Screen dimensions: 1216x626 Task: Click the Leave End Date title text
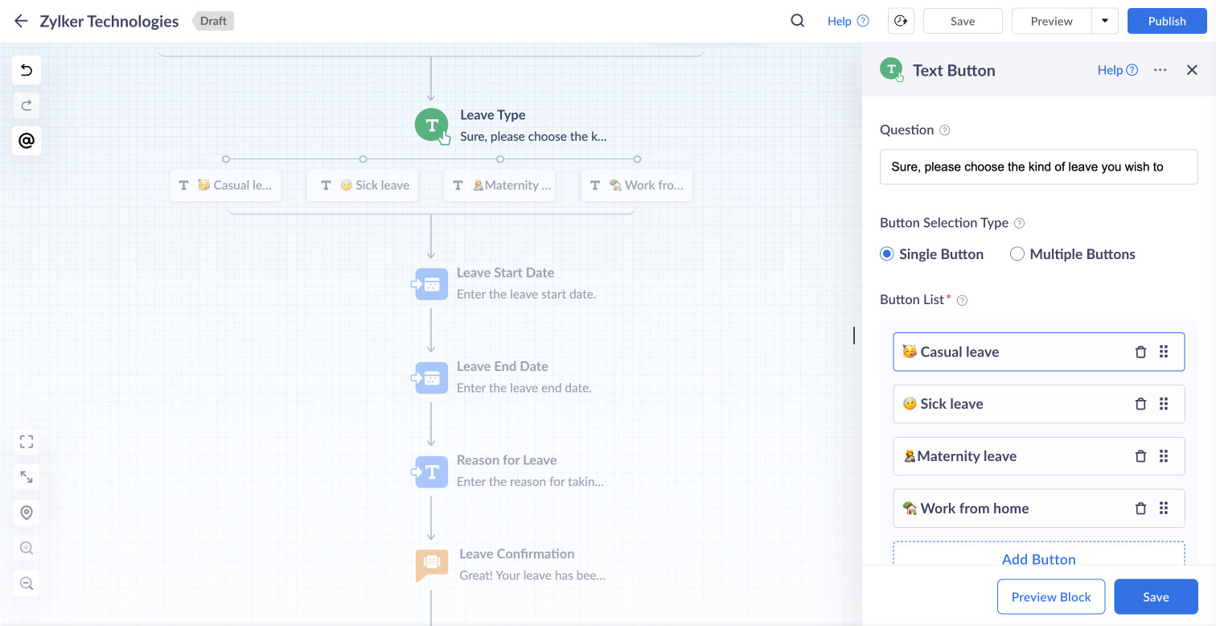(503, 366)
